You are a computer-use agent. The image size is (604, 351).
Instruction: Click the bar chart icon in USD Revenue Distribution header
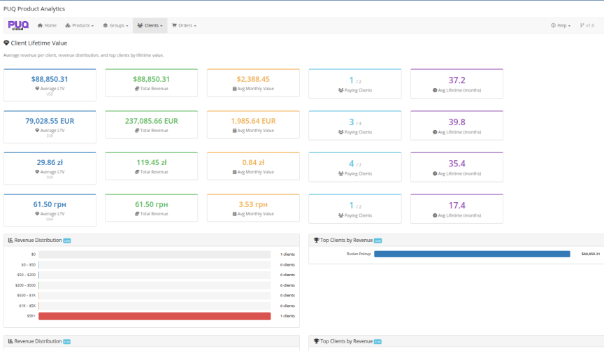pos(10,240)
